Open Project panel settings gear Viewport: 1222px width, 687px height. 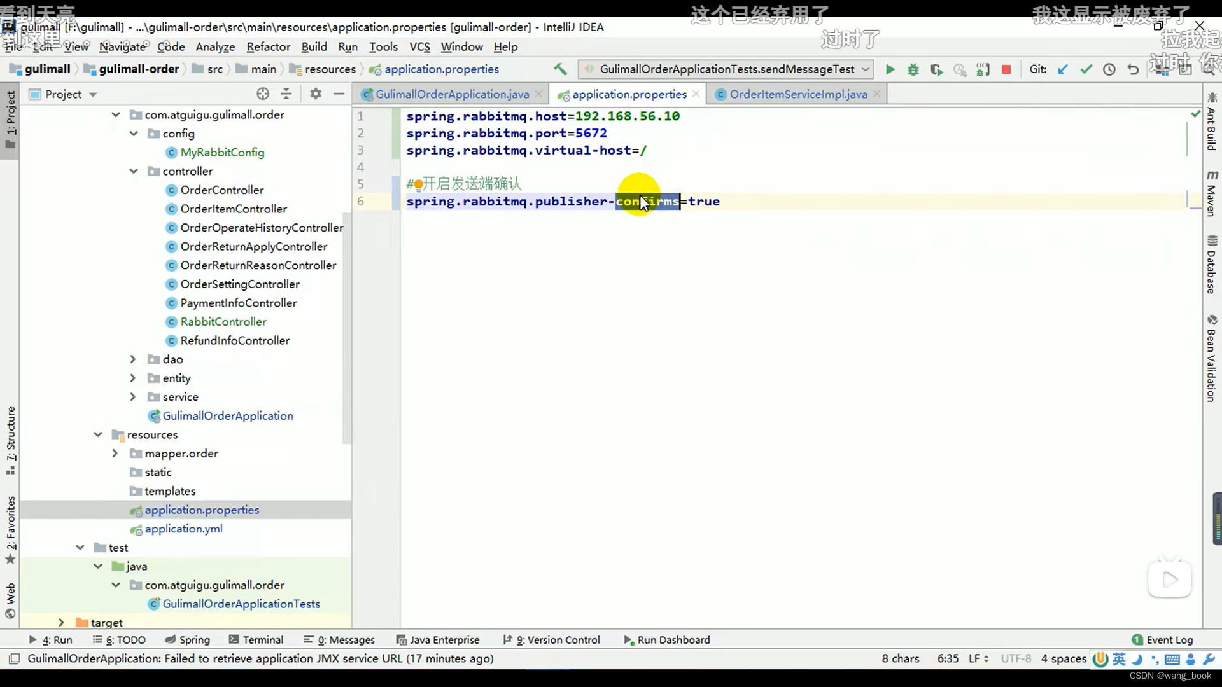tap(316, 94)
